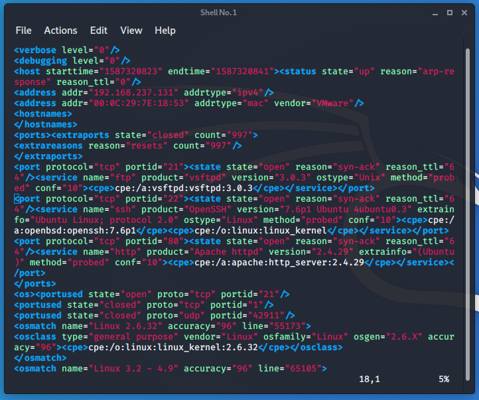Click the product value Apache httpd

click(226, 252)
